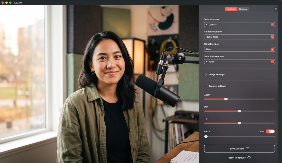Image resolution: width=282 pixels, height=163 pixels.
Task: Click the folder icon on Save as scene
Action: coord(247,149)
